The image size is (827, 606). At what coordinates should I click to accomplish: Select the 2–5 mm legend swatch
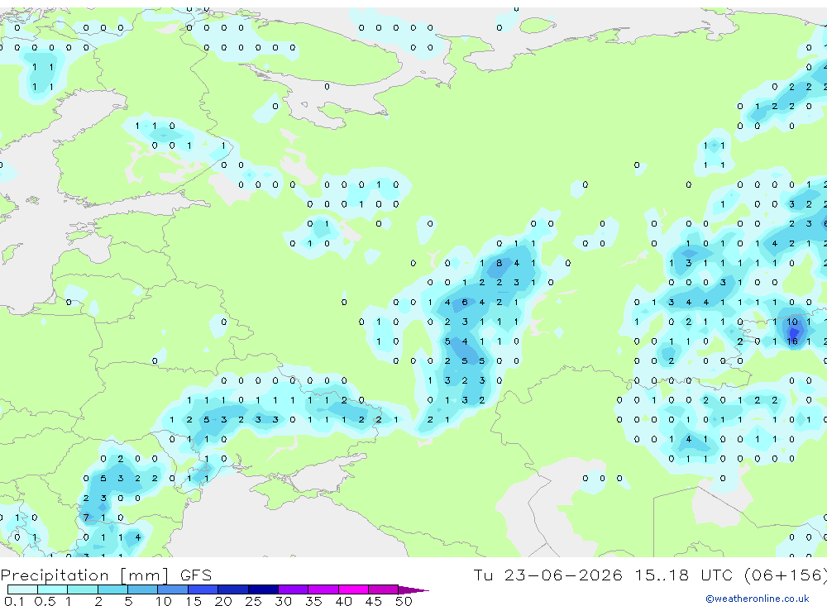112,589
